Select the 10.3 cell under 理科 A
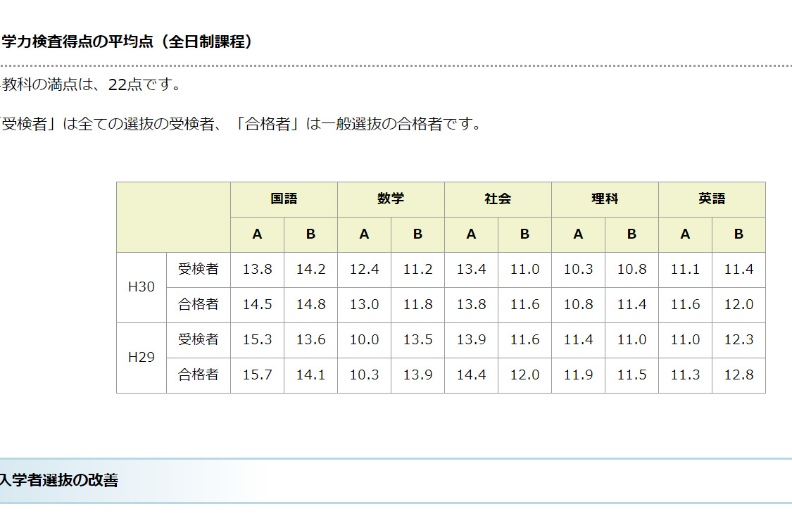Viewport: 792px width, 528px height. pos(578,270)
